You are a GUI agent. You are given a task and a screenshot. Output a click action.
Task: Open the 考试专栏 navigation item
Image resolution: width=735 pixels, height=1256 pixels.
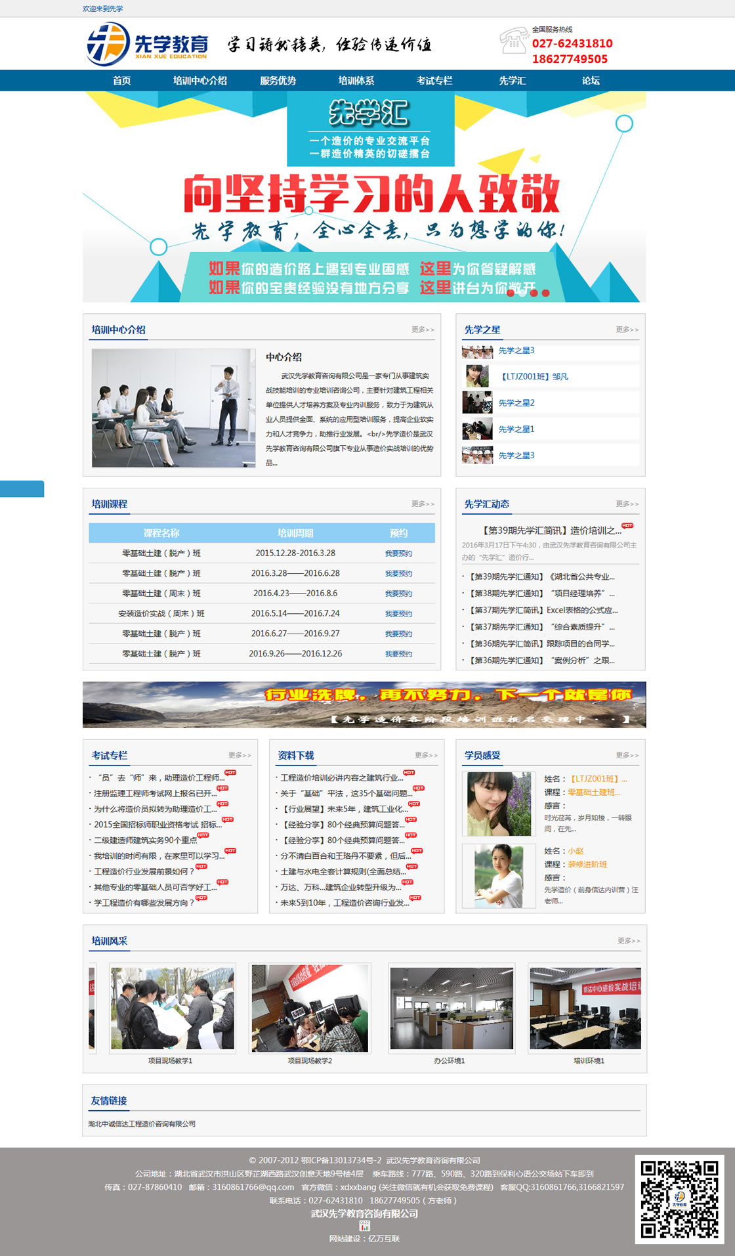[x=434, y=81]
